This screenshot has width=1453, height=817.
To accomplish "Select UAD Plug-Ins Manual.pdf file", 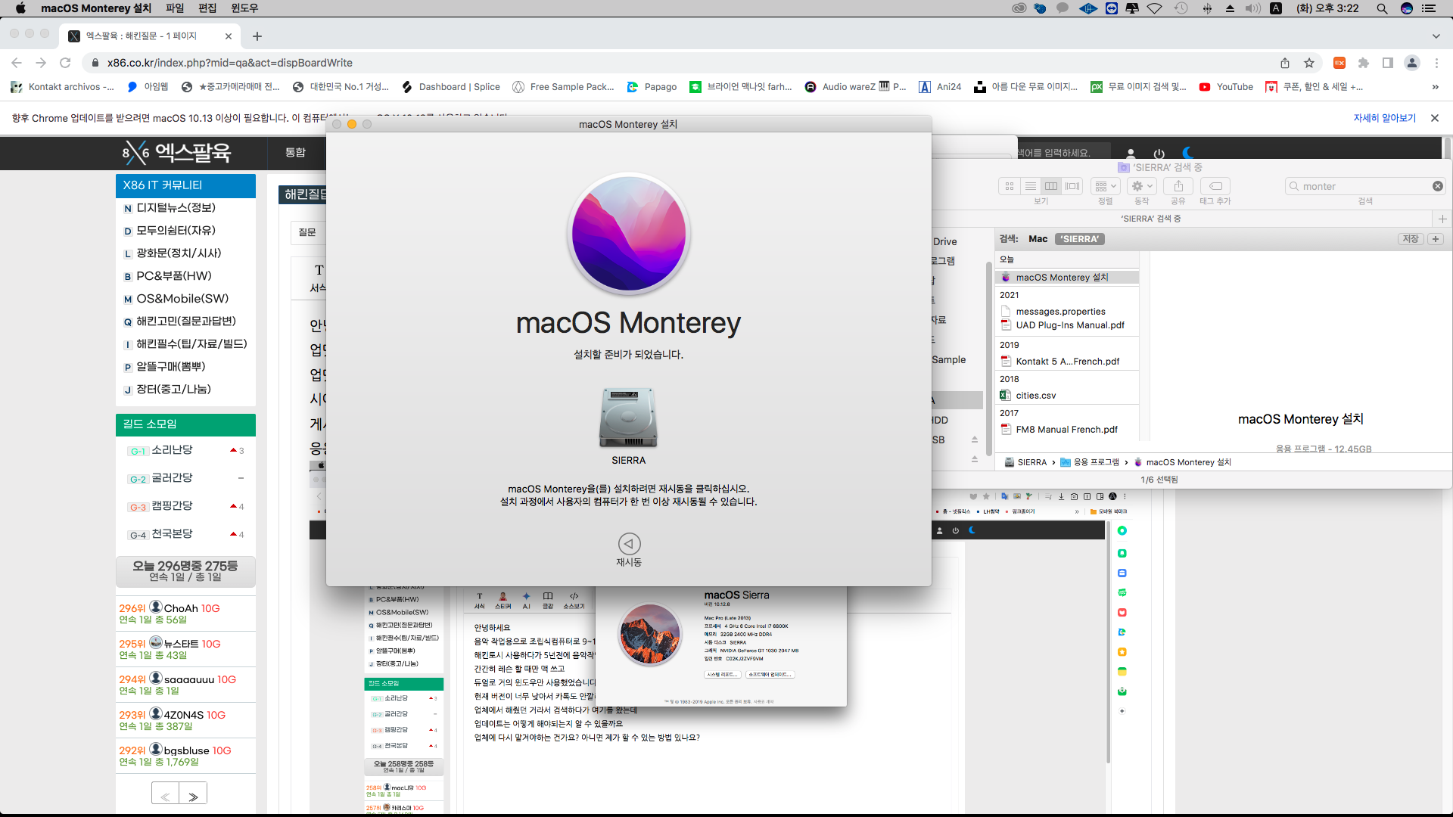I will coord(1067,325).
